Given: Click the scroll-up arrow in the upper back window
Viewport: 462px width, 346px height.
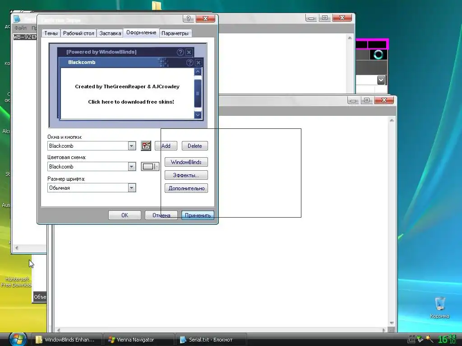Looking at the screenshot, I should 350,38.
